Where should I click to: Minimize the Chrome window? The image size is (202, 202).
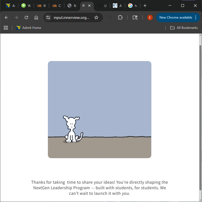170,6
